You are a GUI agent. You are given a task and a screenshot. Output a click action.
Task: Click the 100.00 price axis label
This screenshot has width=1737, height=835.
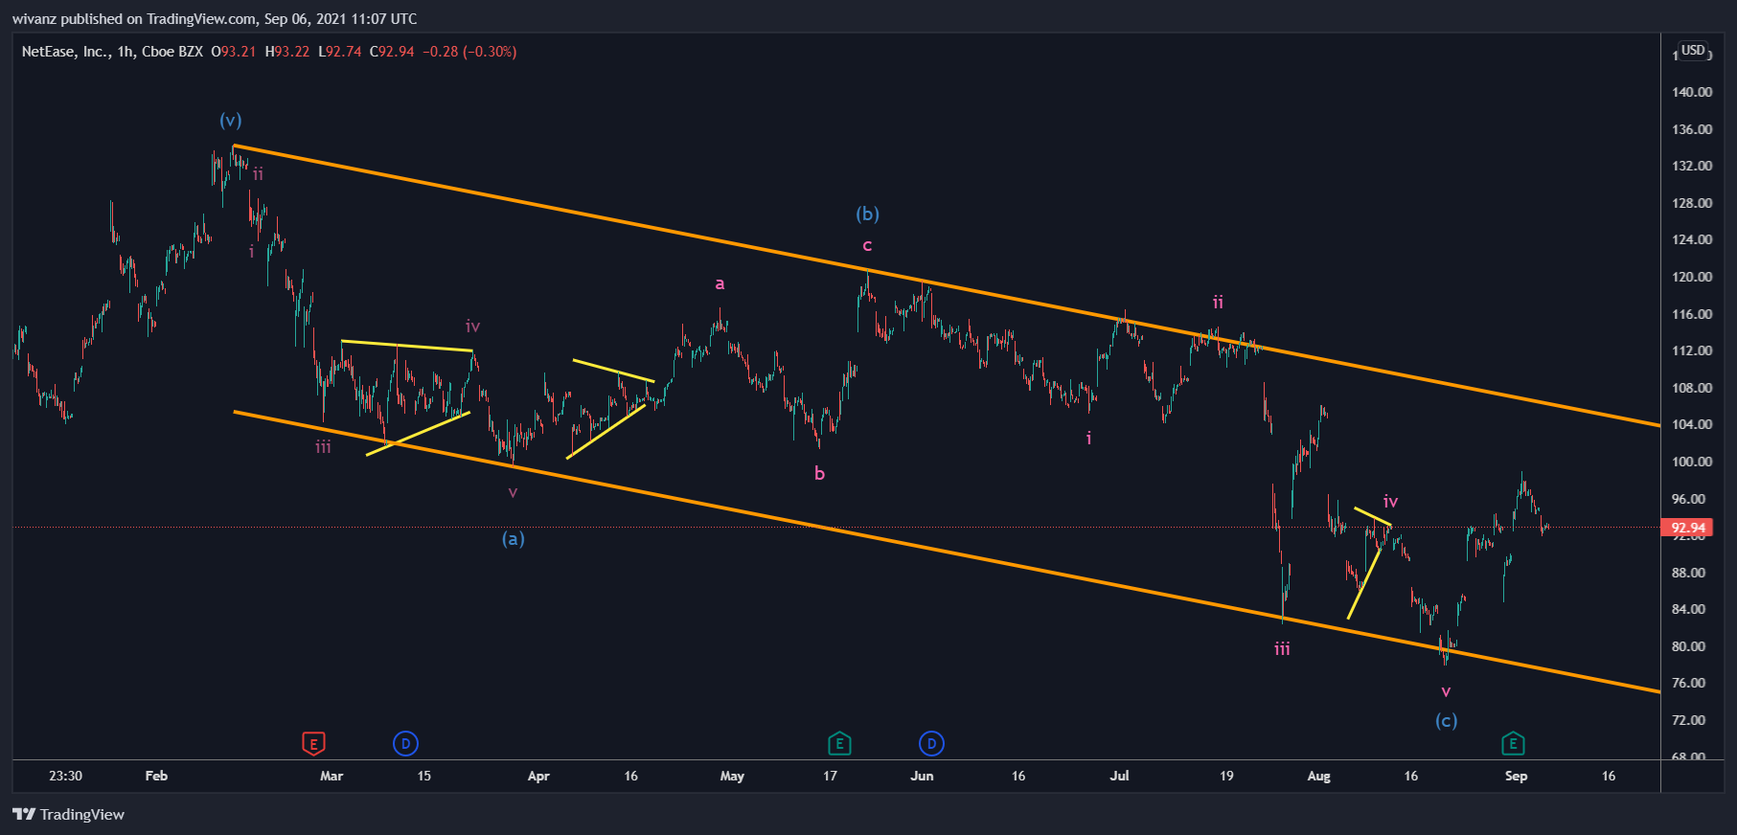coord(1691,462)
